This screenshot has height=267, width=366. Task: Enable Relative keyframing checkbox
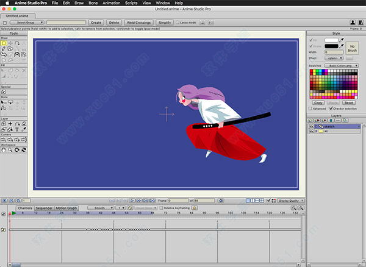coord(161,208)
